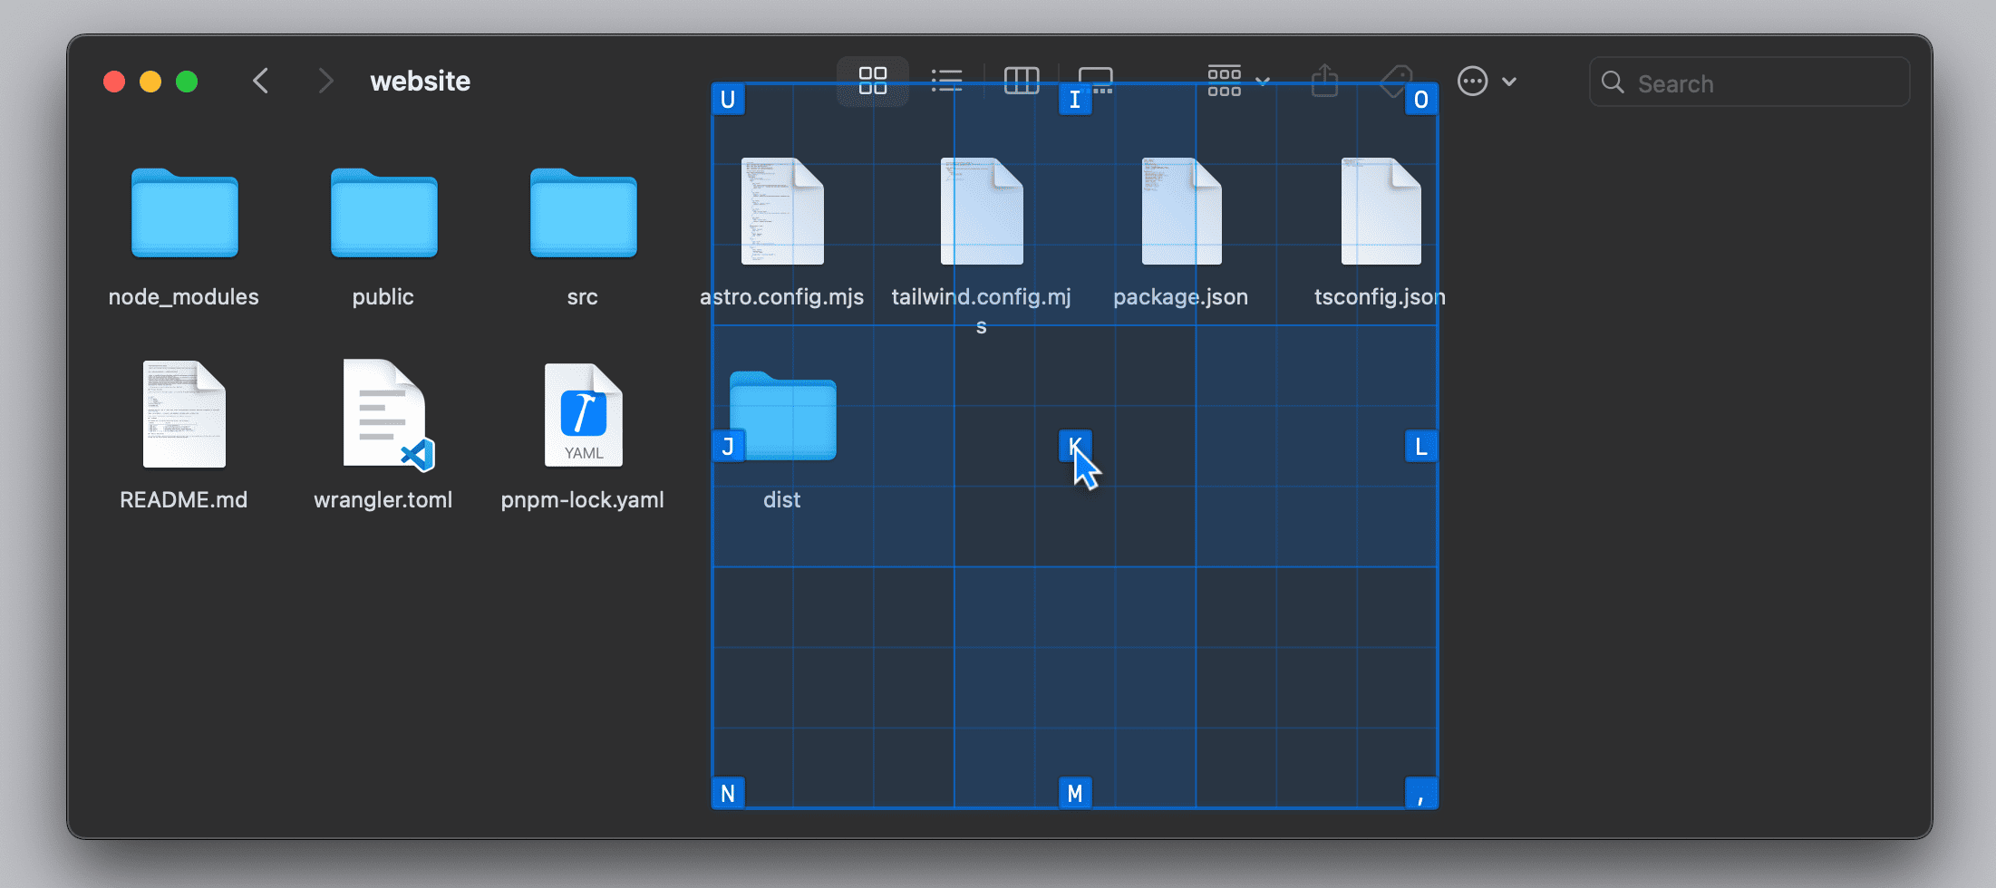Open README.md
Screen dimensions: 1996x888
(x=183, y=417)
